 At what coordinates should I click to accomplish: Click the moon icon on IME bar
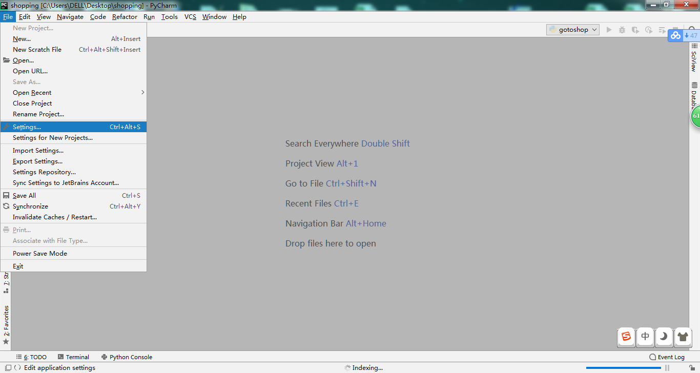(x=664, y=337)
